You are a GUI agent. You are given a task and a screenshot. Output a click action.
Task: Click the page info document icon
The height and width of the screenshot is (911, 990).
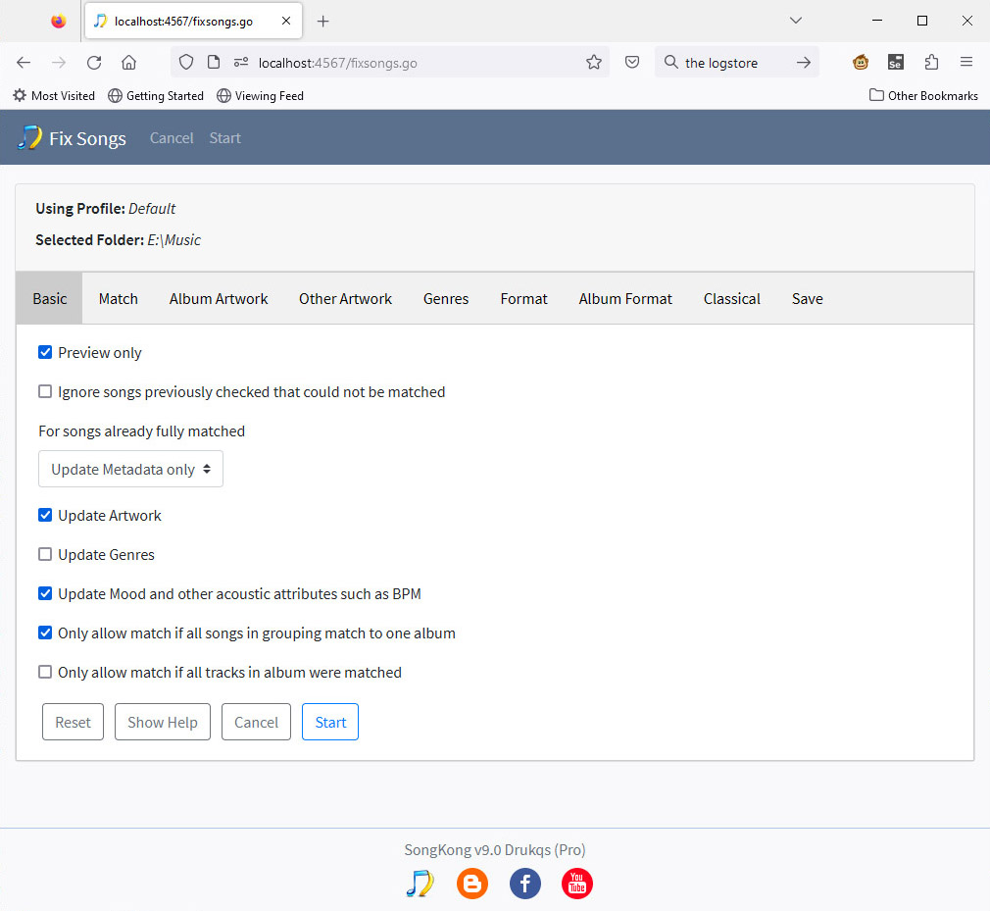pos(214,62)
